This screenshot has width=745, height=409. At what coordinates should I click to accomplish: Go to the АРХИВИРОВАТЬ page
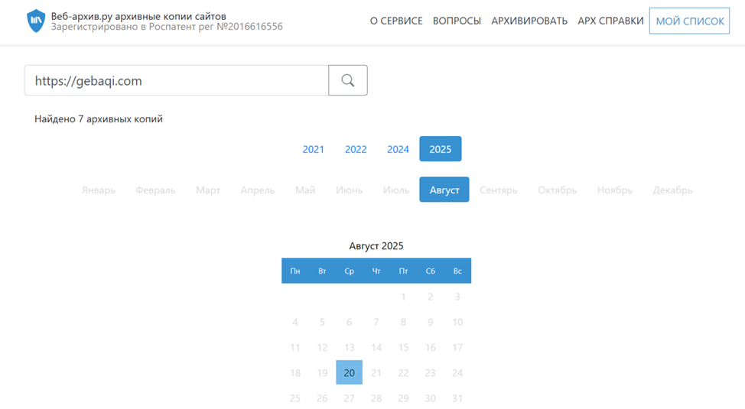pos(529,21)
